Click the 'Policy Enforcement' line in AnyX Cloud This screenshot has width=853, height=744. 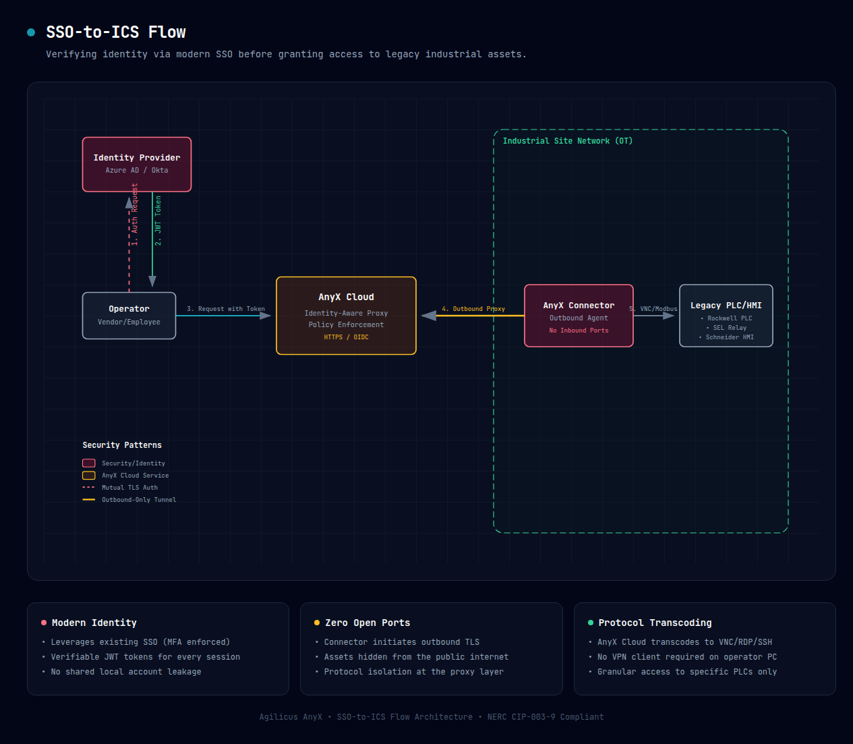point(346,325)
